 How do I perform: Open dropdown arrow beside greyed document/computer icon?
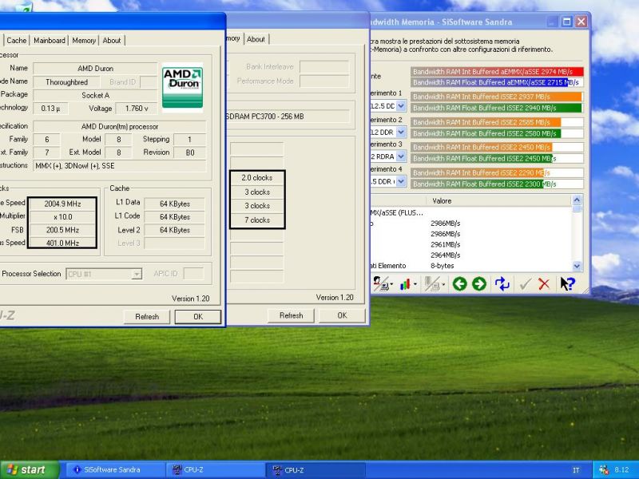pos(443,284)
